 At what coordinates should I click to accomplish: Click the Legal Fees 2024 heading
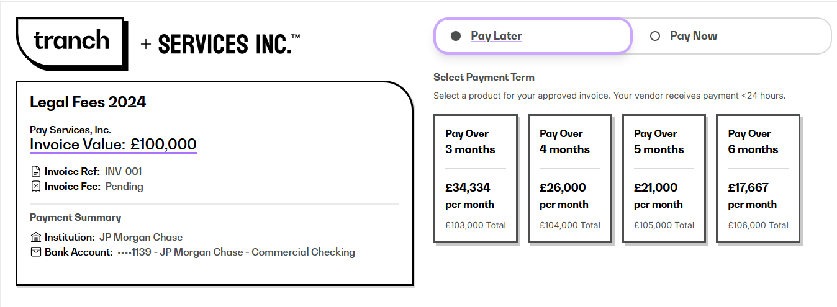point(88,102)
